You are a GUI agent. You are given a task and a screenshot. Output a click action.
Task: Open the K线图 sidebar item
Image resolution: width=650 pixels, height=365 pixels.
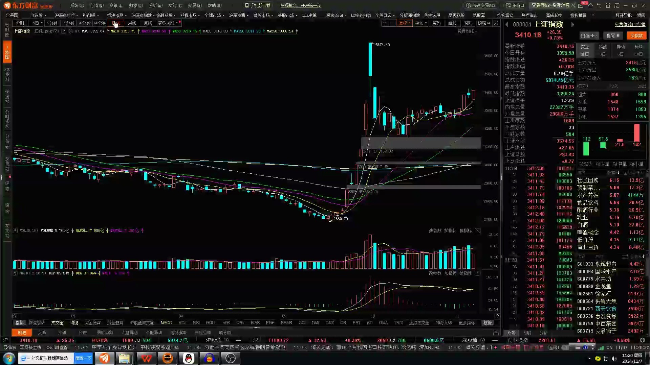(7, 52)
